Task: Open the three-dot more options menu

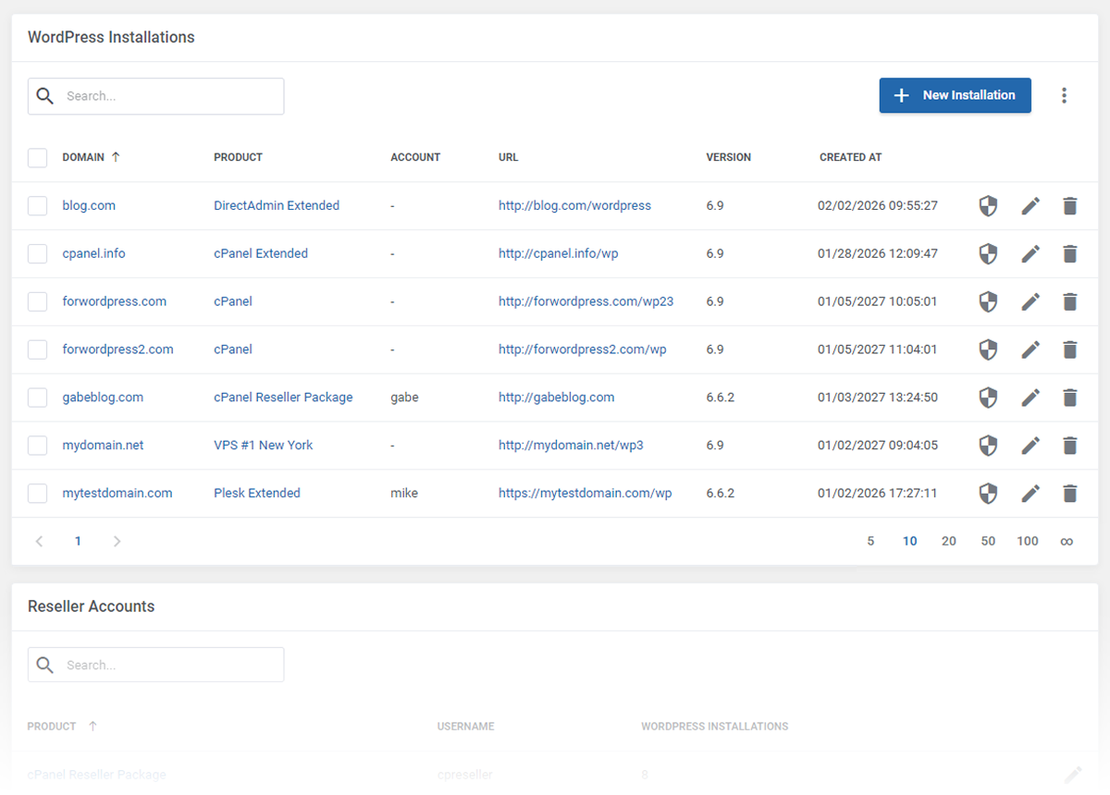Action: [x=1065, y=95]
